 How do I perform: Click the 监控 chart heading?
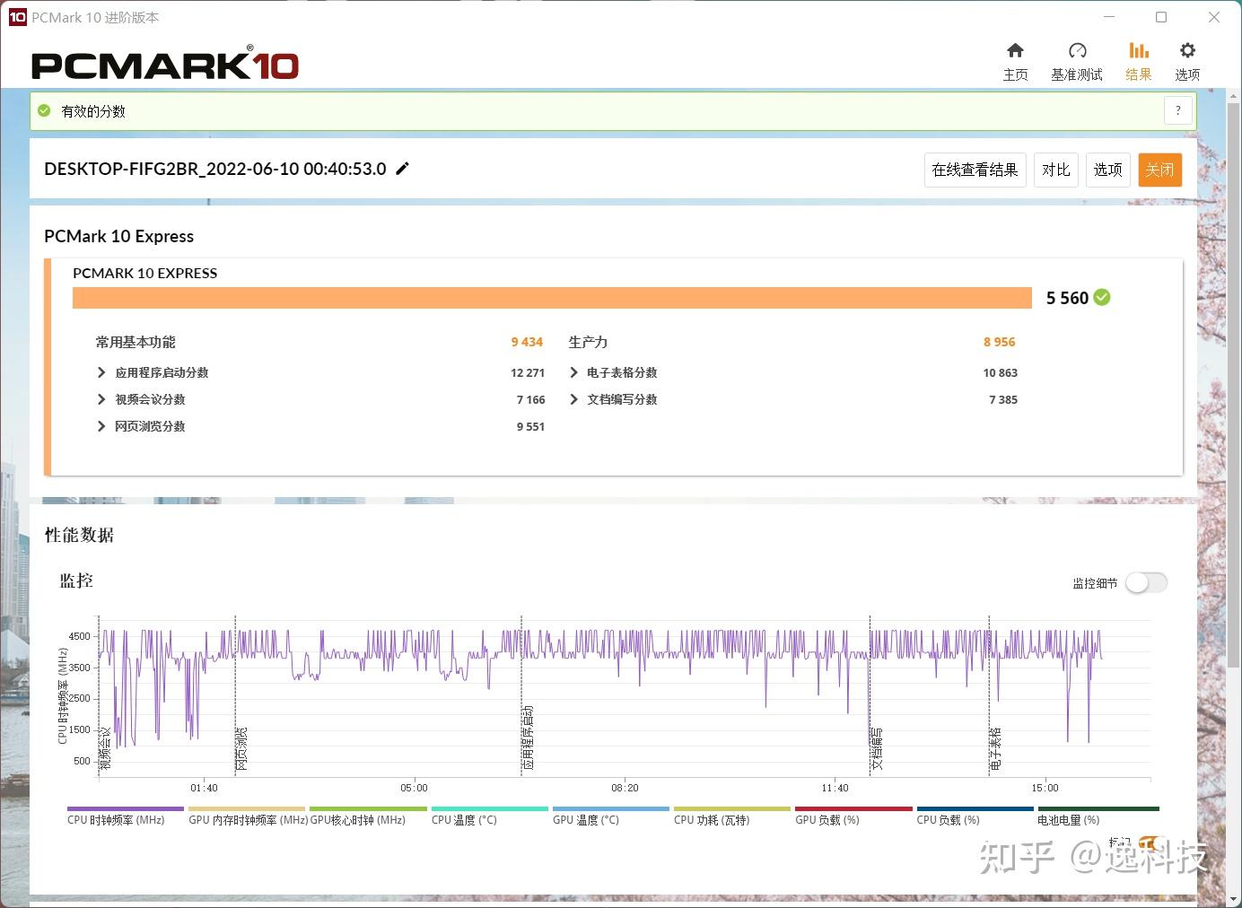click(76, 581)
